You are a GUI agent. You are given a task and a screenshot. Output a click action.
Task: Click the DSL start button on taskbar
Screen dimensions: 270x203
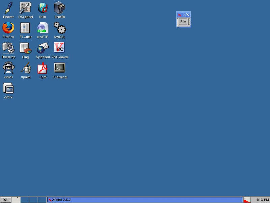pos(6,200)
